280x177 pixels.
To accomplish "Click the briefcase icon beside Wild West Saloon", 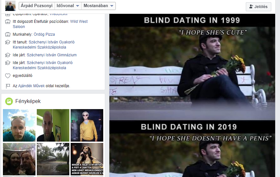I will [8, 22].
